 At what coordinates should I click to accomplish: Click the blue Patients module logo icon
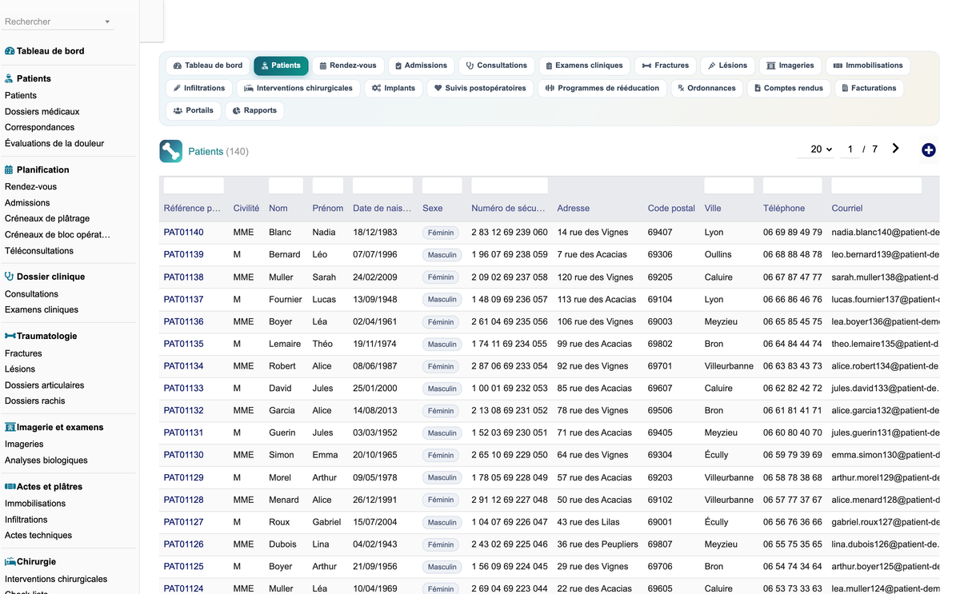click(171, 151)
